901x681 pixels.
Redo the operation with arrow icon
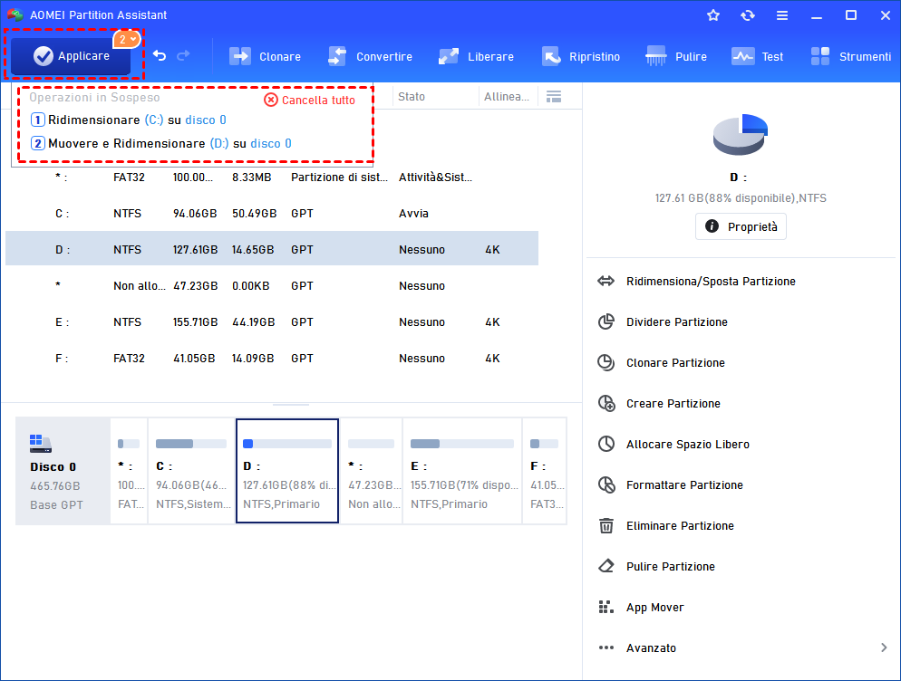click(x=183, y=56)
